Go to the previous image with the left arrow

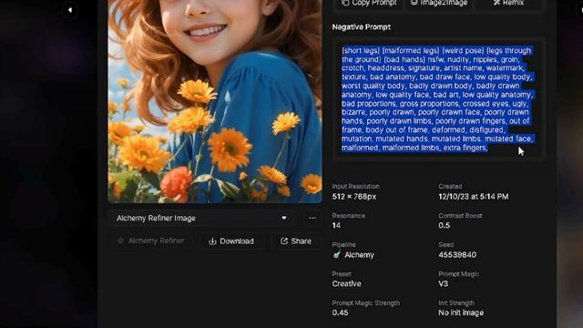70,10
